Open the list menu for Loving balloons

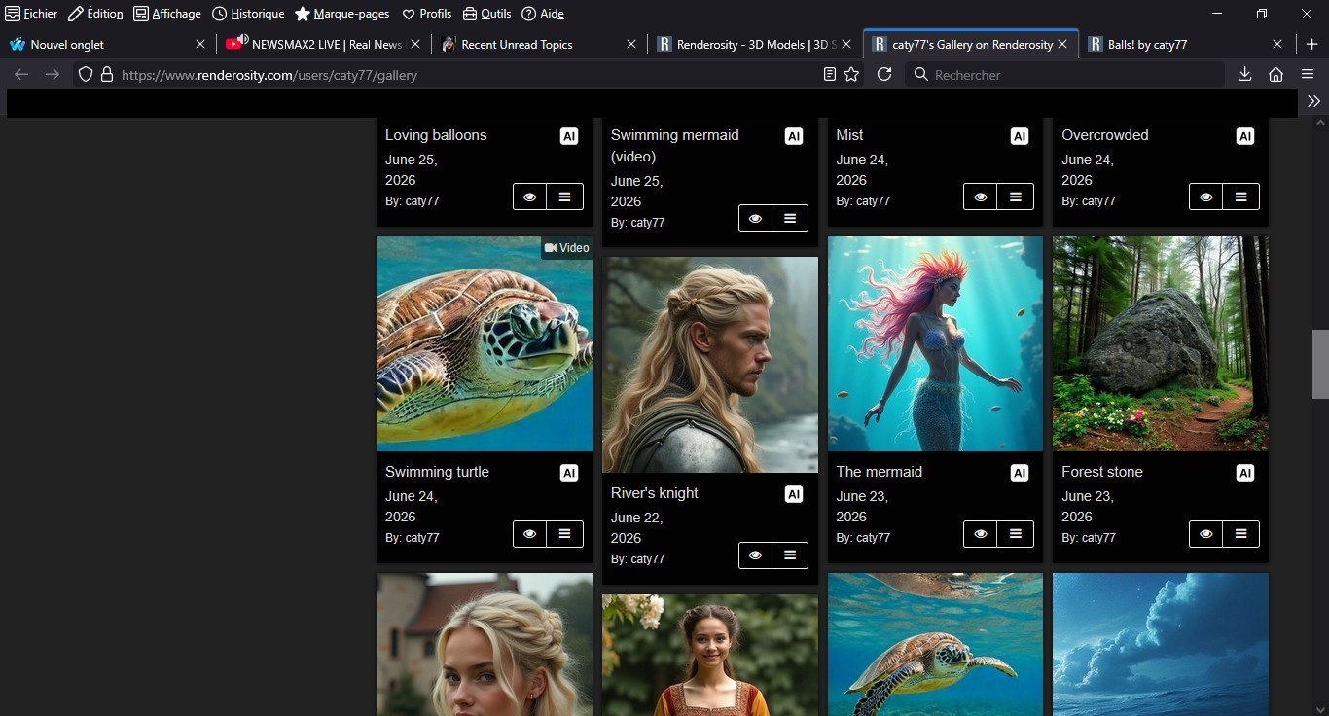point(565,197)
